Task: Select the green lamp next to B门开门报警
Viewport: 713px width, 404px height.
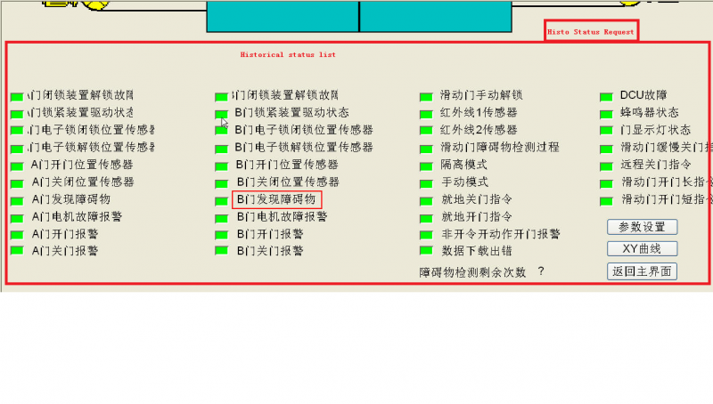Action: click(x=221, y=235)
